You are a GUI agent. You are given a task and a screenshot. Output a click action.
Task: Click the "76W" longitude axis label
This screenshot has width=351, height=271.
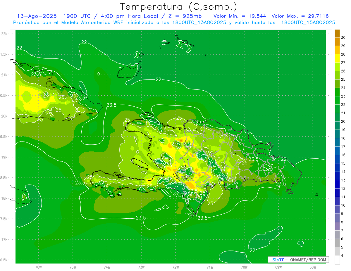click(x=38, y=267)
